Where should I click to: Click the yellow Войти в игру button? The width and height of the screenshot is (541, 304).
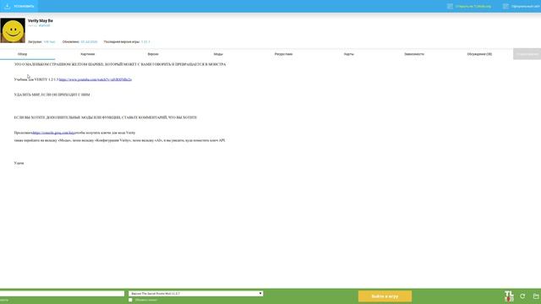coord(385,296)
